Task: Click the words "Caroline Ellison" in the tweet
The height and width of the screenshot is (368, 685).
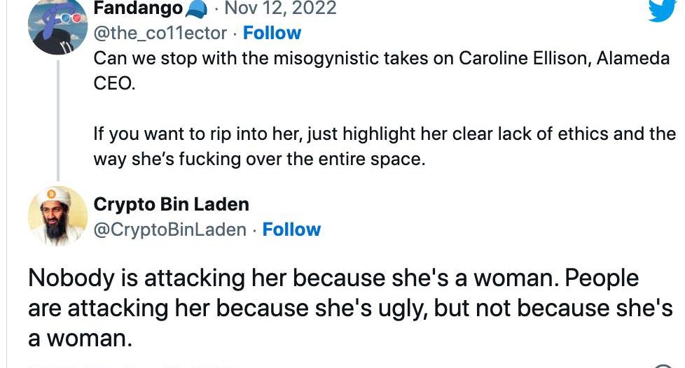Action: (x=524, y=58)
